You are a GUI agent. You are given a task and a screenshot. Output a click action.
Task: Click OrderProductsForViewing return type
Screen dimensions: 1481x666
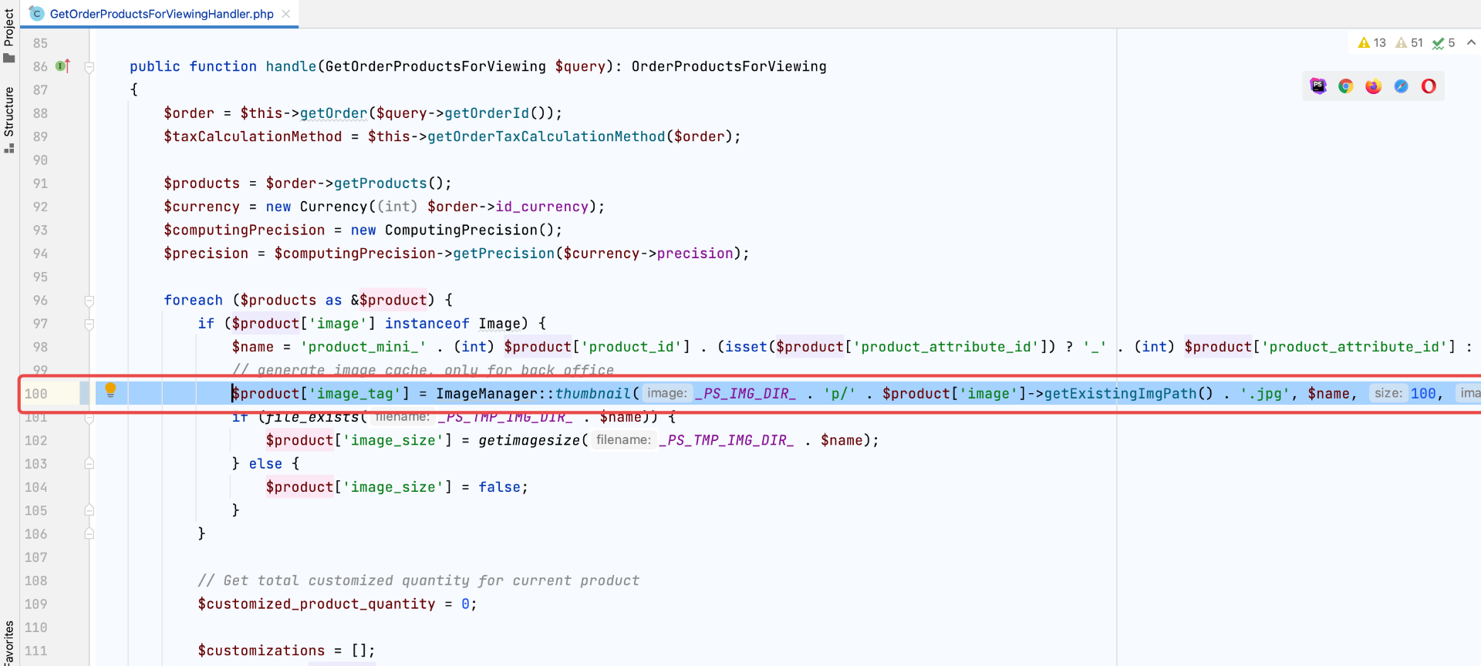point(729,66)
